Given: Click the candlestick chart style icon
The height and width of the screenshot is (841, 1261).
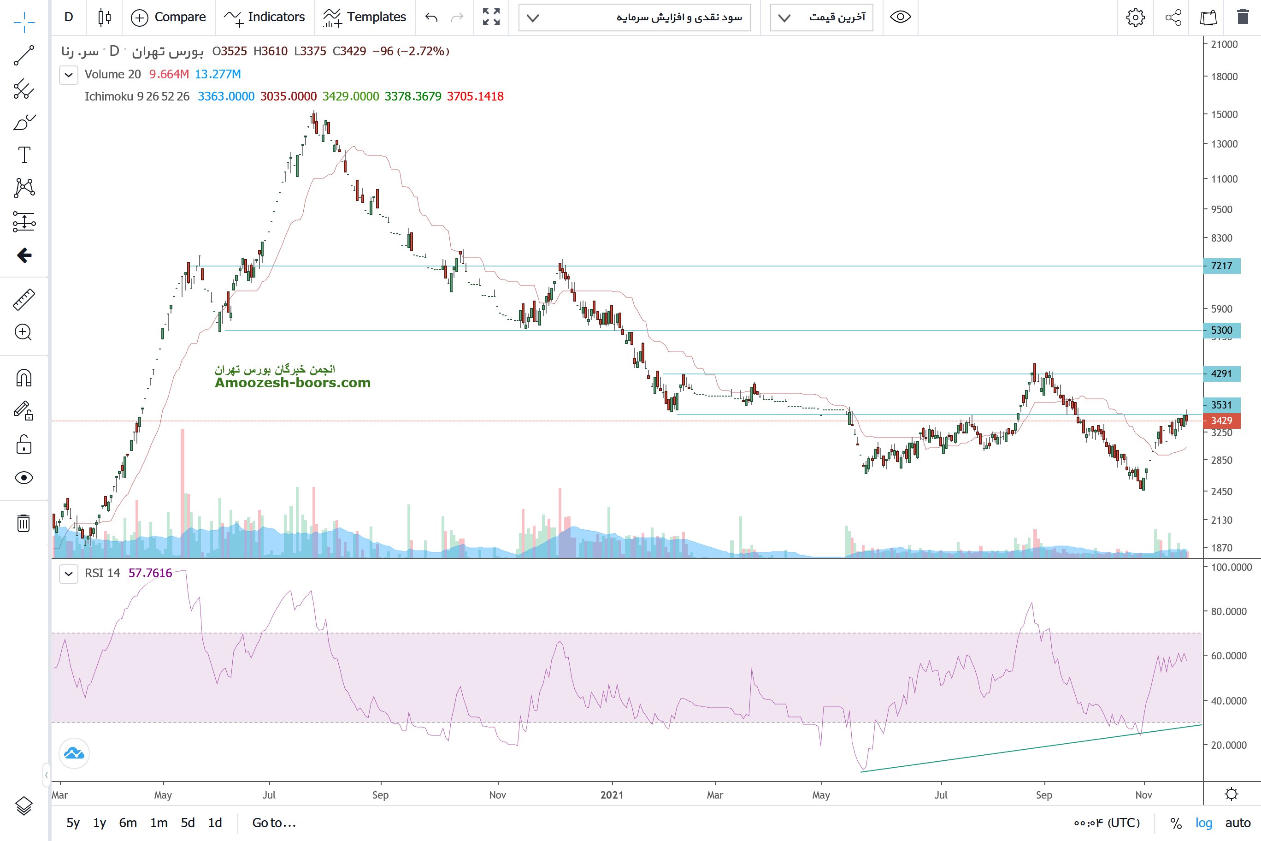Looking at the screenshot, I should 105,17.
